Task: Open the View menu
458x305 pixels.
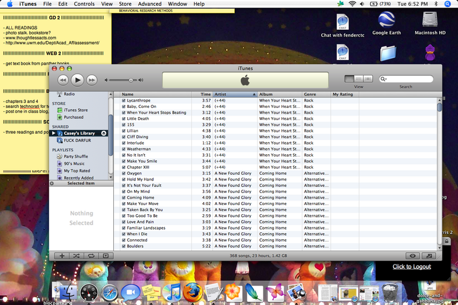Action: coord(106,4)
